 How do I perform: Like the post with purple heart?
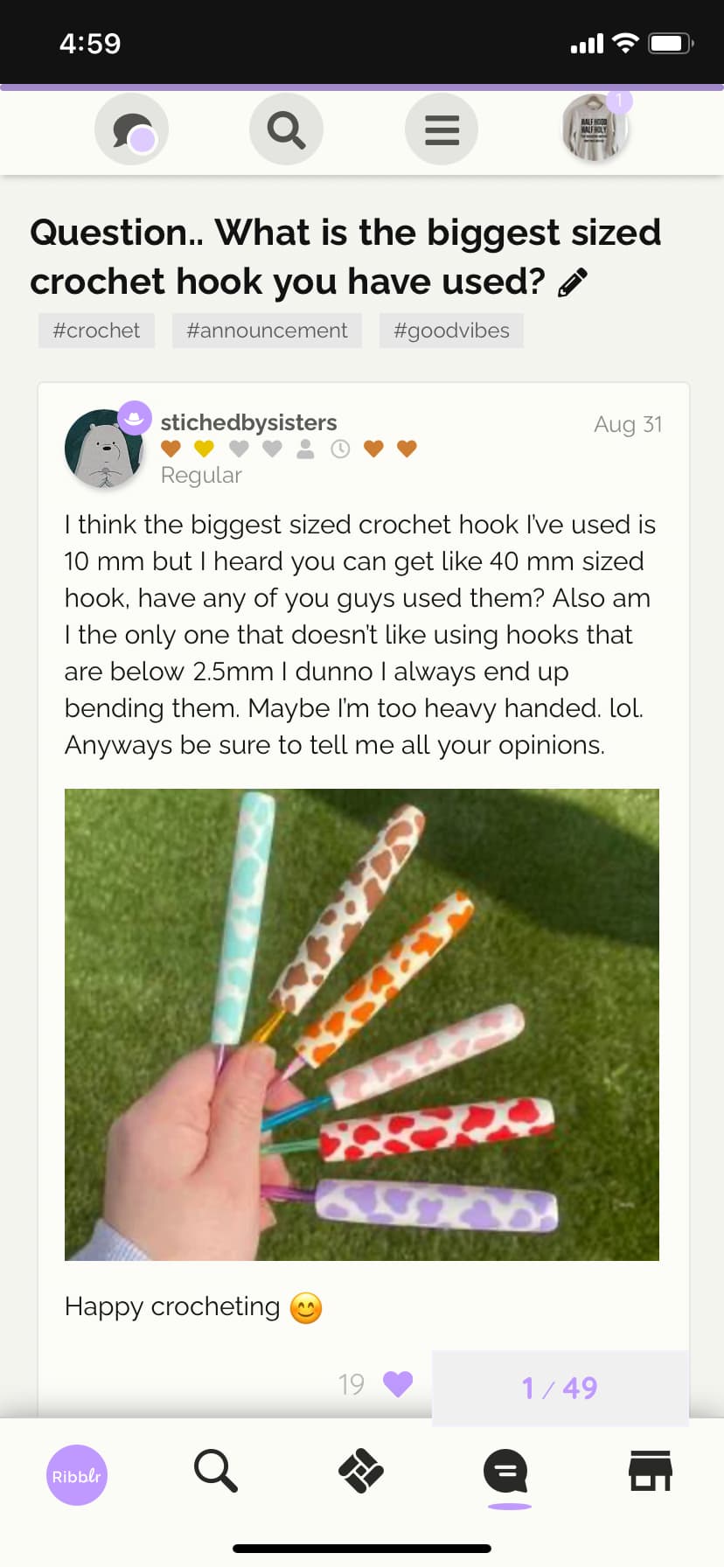pyautogui.click(x=398, y=1384)
